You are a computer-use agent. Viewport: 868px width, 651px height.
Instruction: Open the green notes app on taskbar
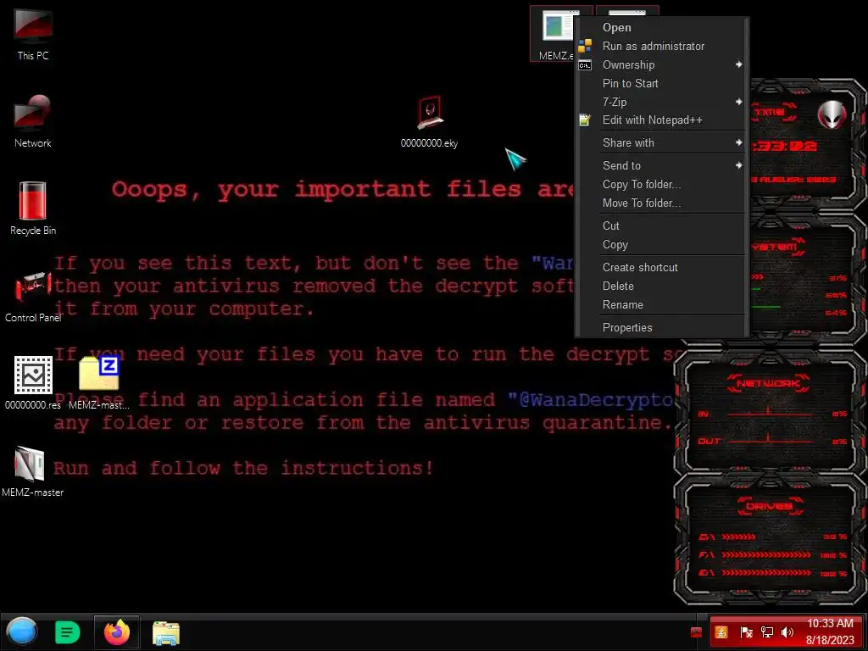coord(68,632)
